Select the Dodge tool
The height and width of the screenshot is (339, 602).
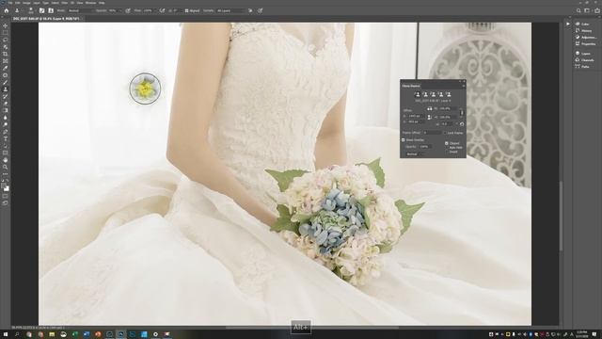[x=5, y=124]
